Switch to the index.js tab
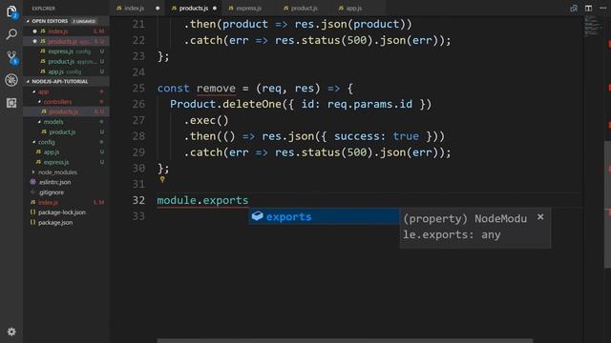 click(x=137, y=9)
